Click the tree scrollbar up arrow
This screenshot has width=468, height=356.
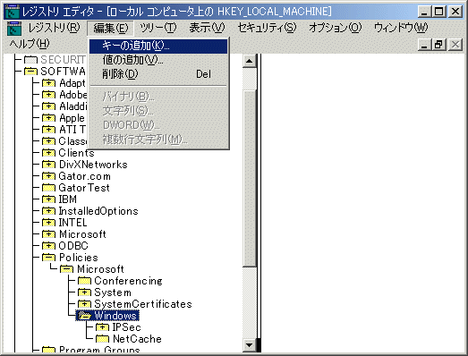249,61
